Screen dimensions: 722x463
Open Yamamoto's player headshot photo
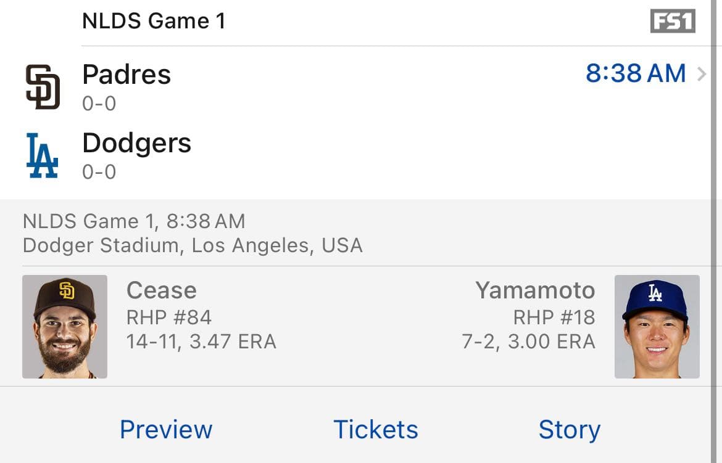click(x=657, y=326)
